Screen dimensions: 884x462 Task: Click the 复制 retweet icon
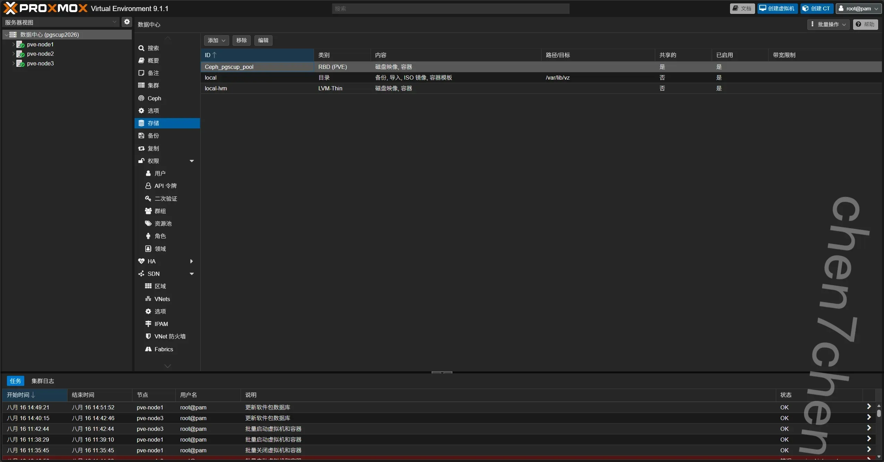click(x=141, y=148)
